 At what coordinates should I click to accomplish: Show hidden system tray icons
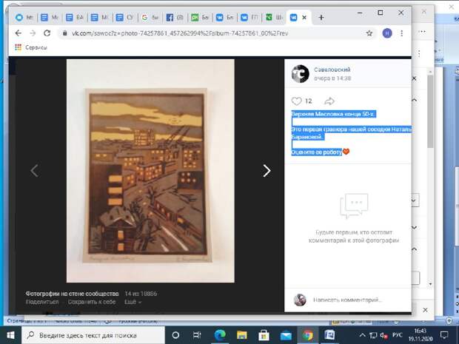click(363, 335)
